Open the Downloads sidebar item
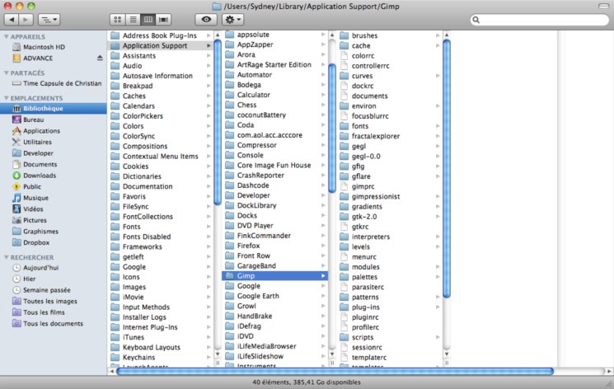Screen dimensions: 614x389 [39, 176]
